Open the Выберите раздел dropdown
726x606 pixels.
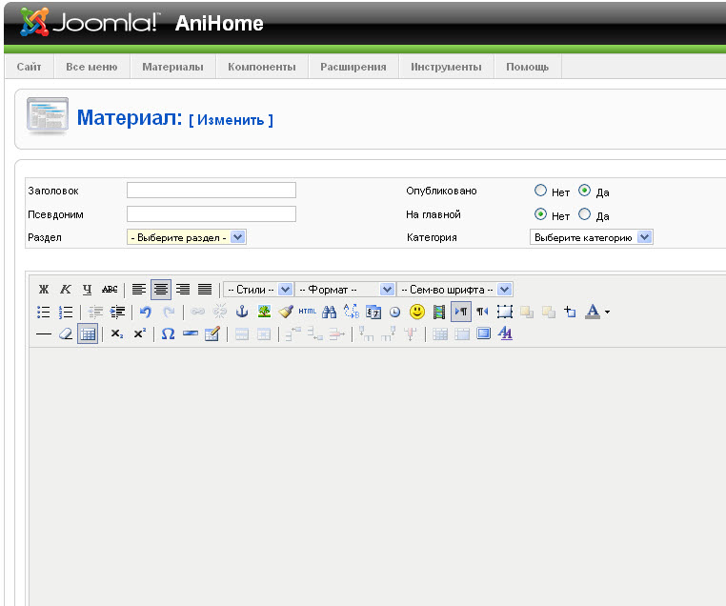point(187,237)
